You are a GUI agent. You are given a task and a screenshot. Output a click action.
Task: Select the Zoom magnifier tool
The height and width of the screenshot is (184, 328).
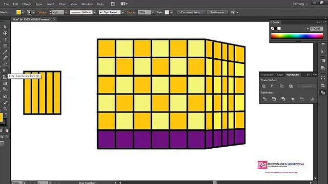pyautogui.click(x=5, y=109)
